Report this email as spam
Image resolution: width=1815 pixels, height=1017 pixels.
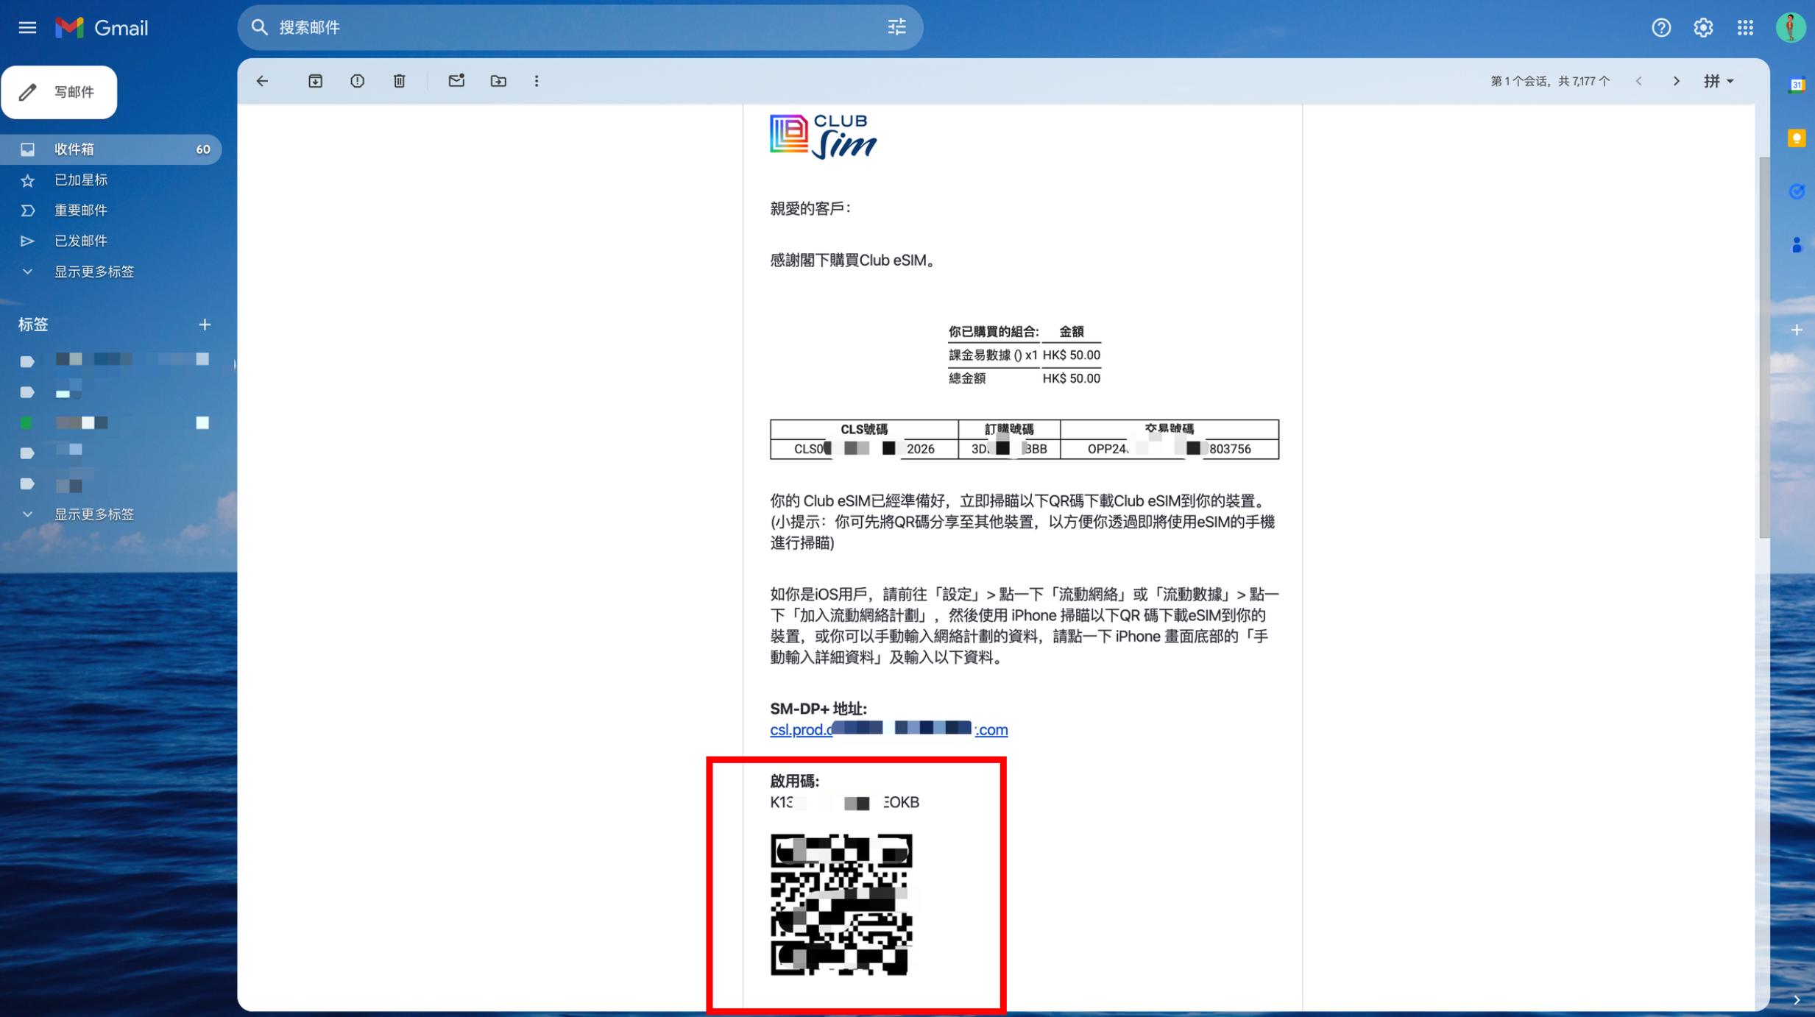tap(357, 81)
